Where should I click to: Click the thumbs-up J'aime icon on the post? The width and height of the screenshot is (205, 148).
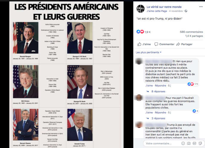139,44
